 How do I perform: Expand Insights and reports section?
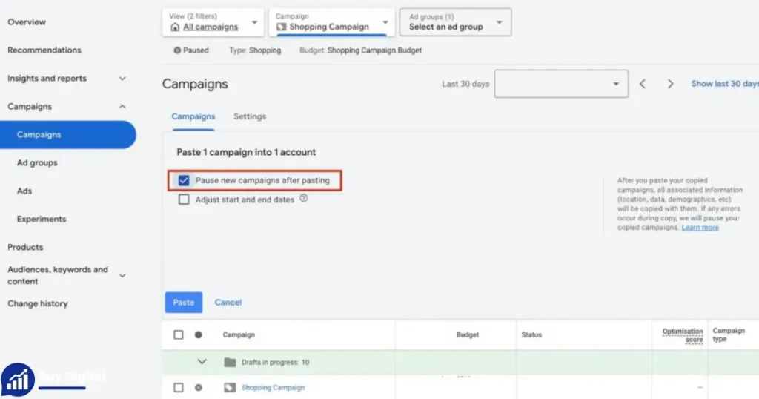[122, 79]
